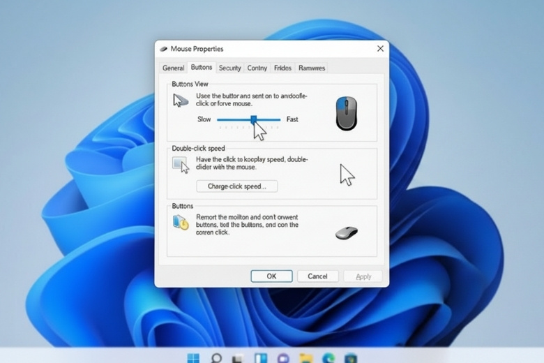Viewport: 544px width, 363px height.
Task: Click the Charge-click speed button
Action: (237, 186)
